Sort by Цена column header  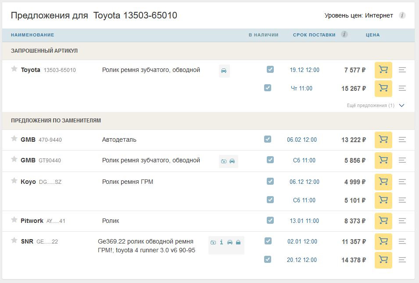pos(372,35)
